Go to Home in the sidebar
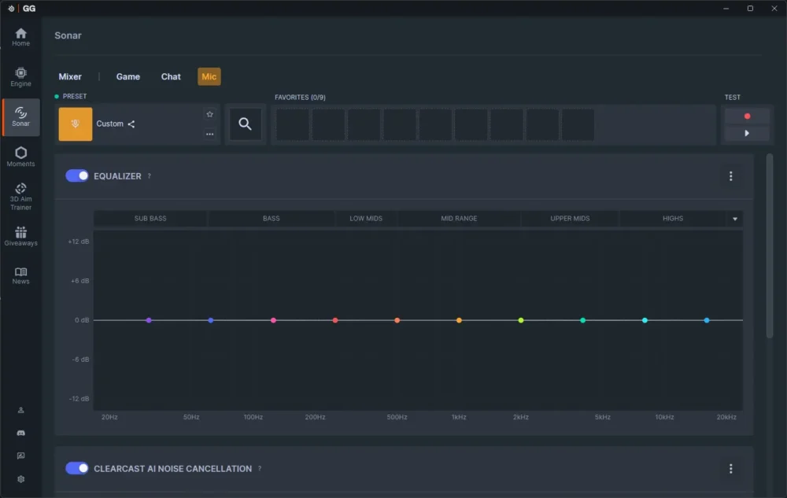The width and height of the screenshot is (787, 498). point(20,37)
